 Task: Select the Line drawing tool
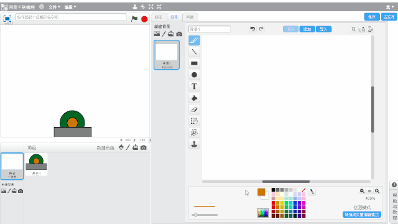click(x=194, y=52)
